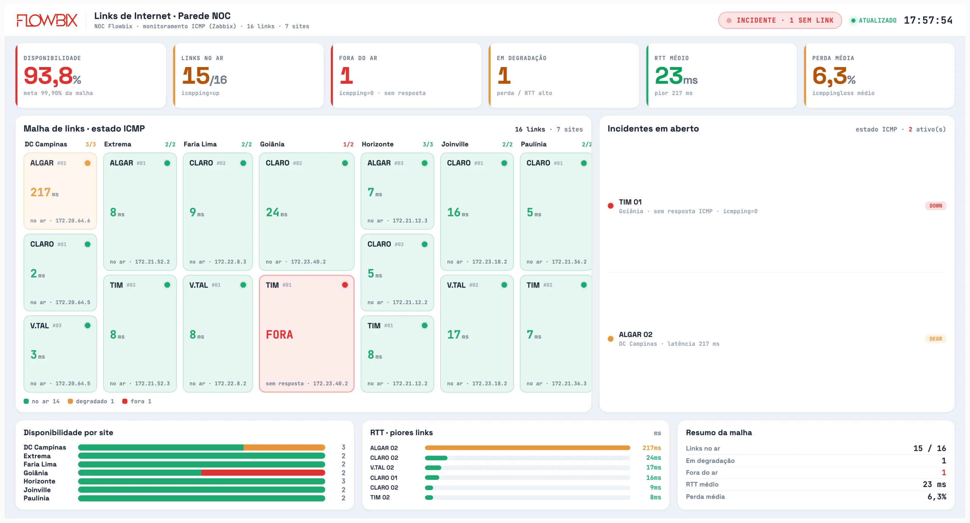Click ALGAR 02 RTT bar at 217ms
The image size is (970, 523).
527,448
